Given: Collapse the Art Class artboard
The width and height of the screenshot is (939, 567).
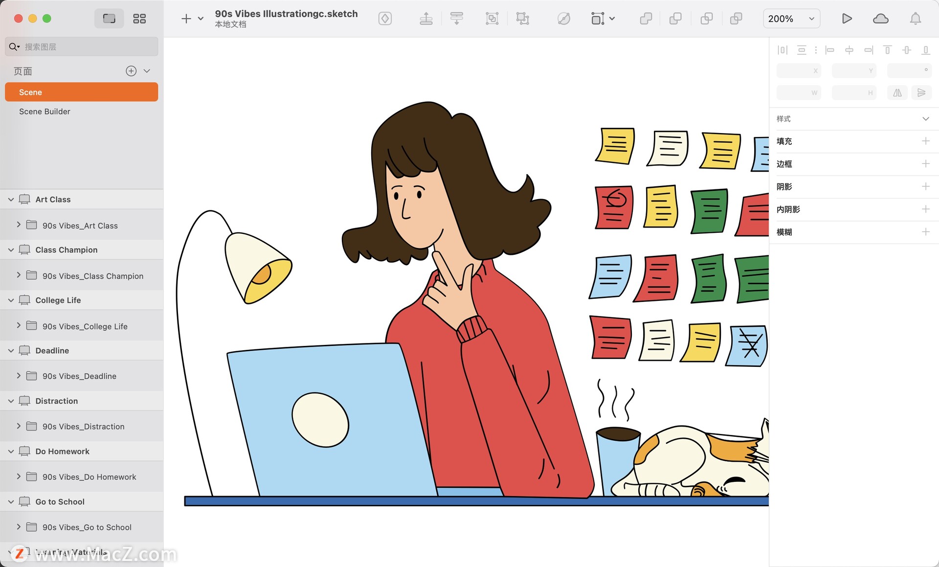Looking at the screenshot, I should coord(11,200).
